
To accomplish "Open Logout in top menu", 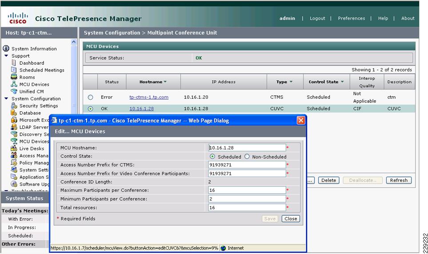I will tap(317, 18).
